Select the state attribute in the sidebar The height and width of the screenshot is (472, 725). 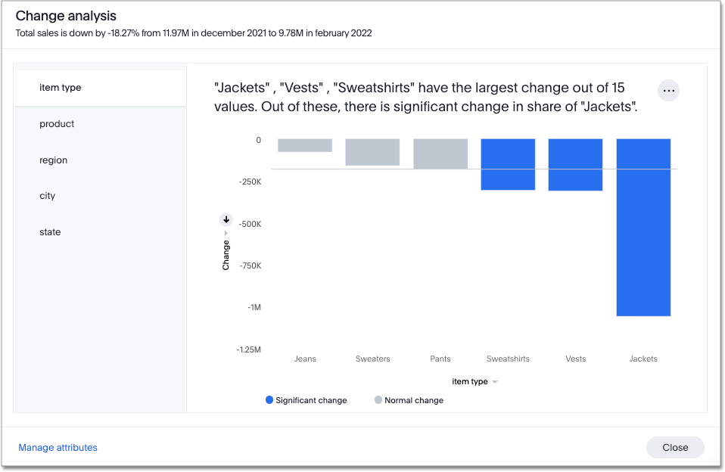coord(50,231)
